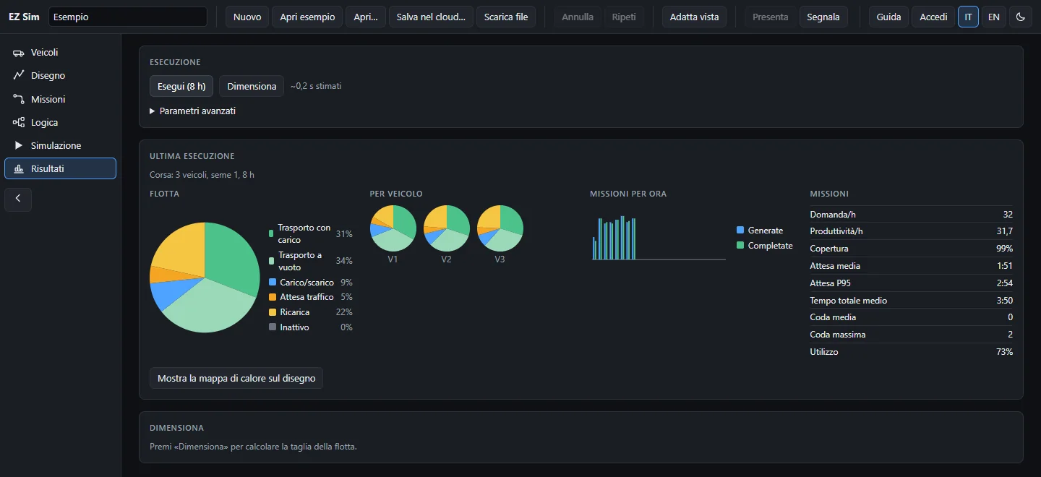Click the Risultati bar chart icon
The width and height of the screenshot is (1041, 477).
tap(19, 168)
